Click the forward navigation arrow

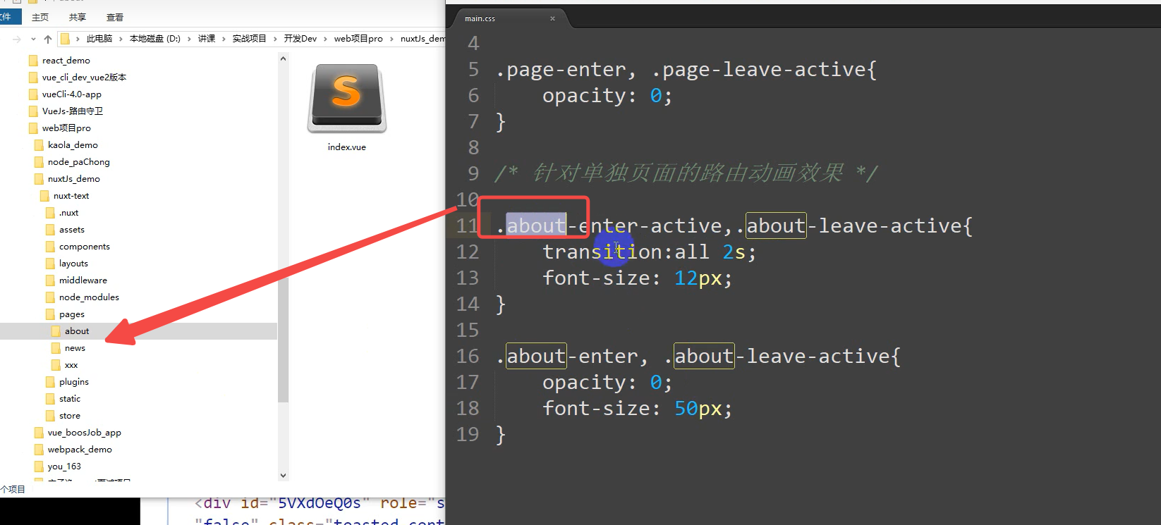click(x=17, y=39)
